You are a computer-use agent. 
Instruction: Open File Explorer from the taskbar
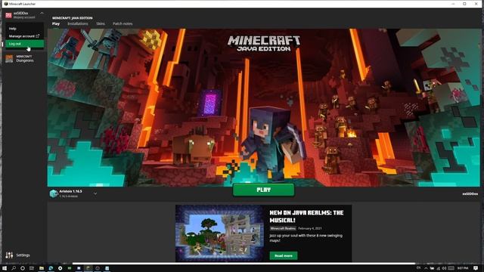click(42, 268)
